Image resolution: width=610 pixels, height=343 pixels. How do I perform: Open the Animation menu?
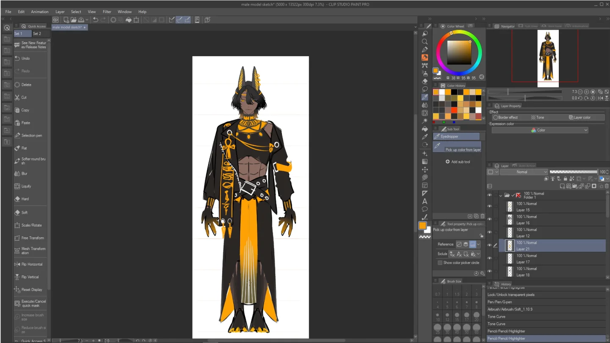[x=40, y=11]
